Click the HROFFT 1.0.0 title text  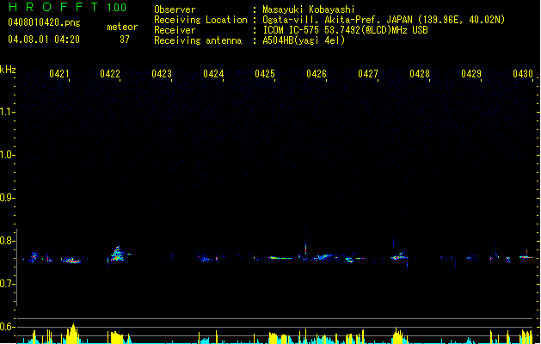point(68,7)
